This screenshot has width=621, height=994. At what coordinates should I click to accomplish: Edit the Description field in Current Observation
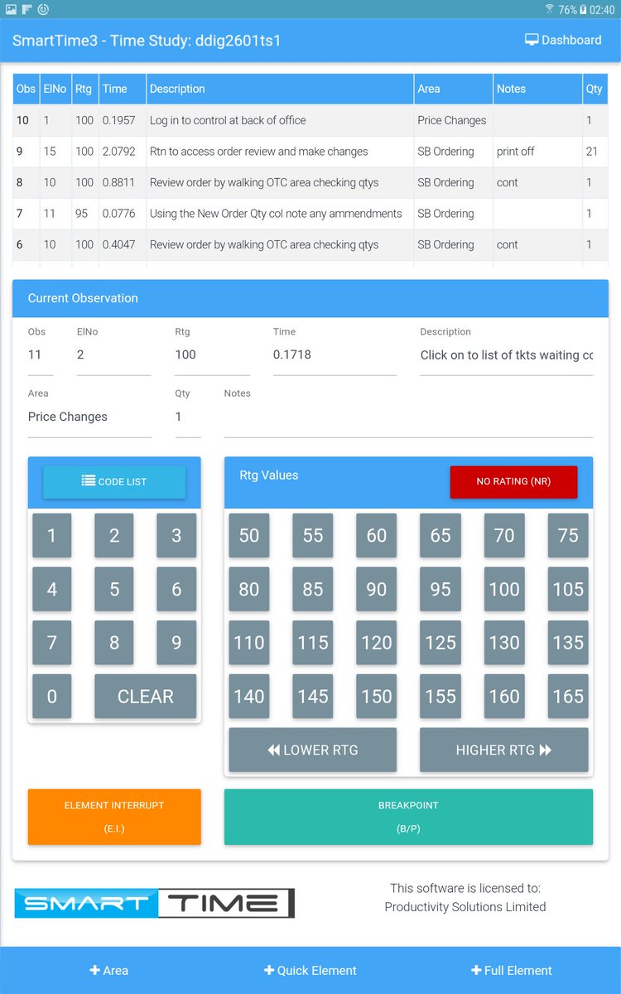coord(507,355)
